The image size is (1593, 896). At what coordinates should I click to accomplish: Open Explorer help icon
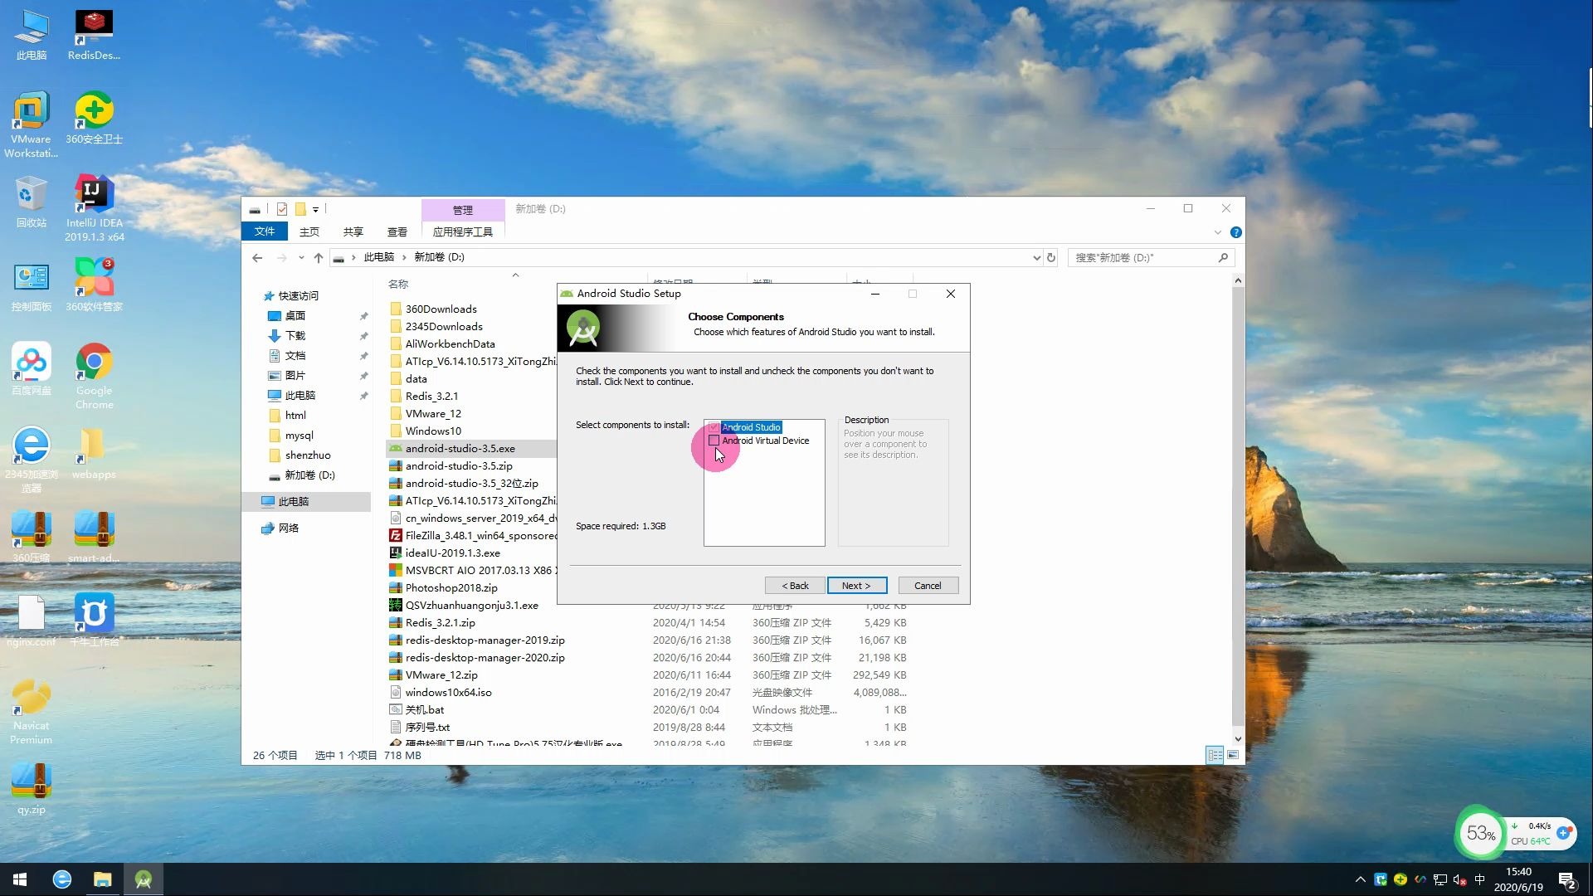coord(1235,232)
